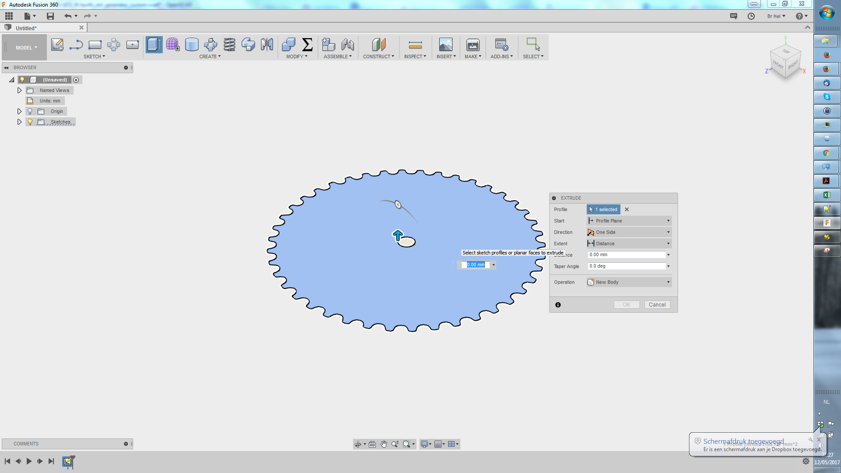Click the timeline Play button
The image size is (841, 473).
tap(29, 461)
